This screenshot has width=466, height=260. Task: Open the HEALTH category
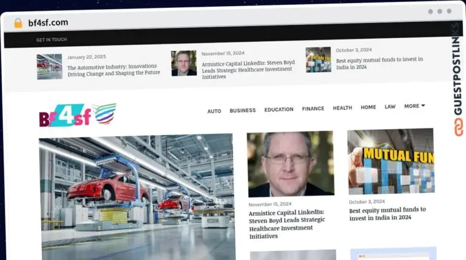(342, 108)
